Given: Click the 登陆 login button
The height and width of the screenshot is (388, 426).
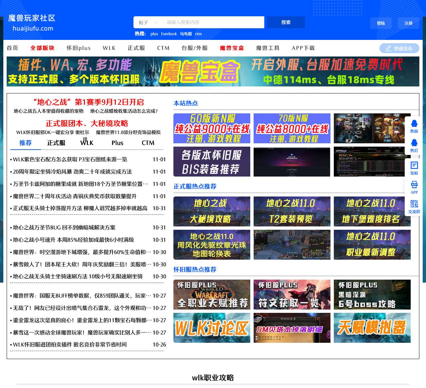Looking at the screenshot, I should 381,23.
